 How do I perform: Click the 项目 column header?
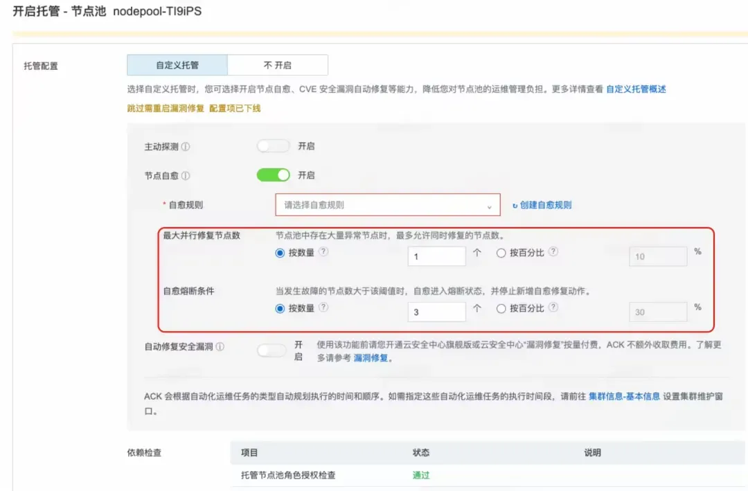point(249,452)
